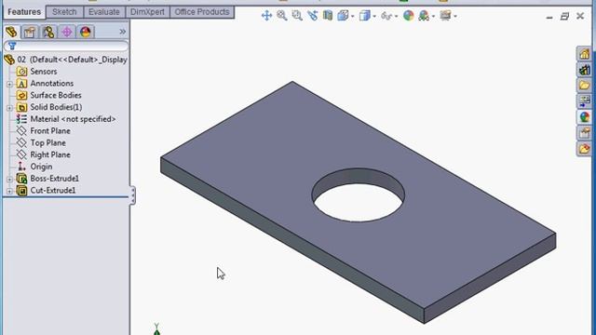The height and width of the screenshot is (335, 596).
Task: Open the DisplayManager tab icon
Action: coord(86,32)
